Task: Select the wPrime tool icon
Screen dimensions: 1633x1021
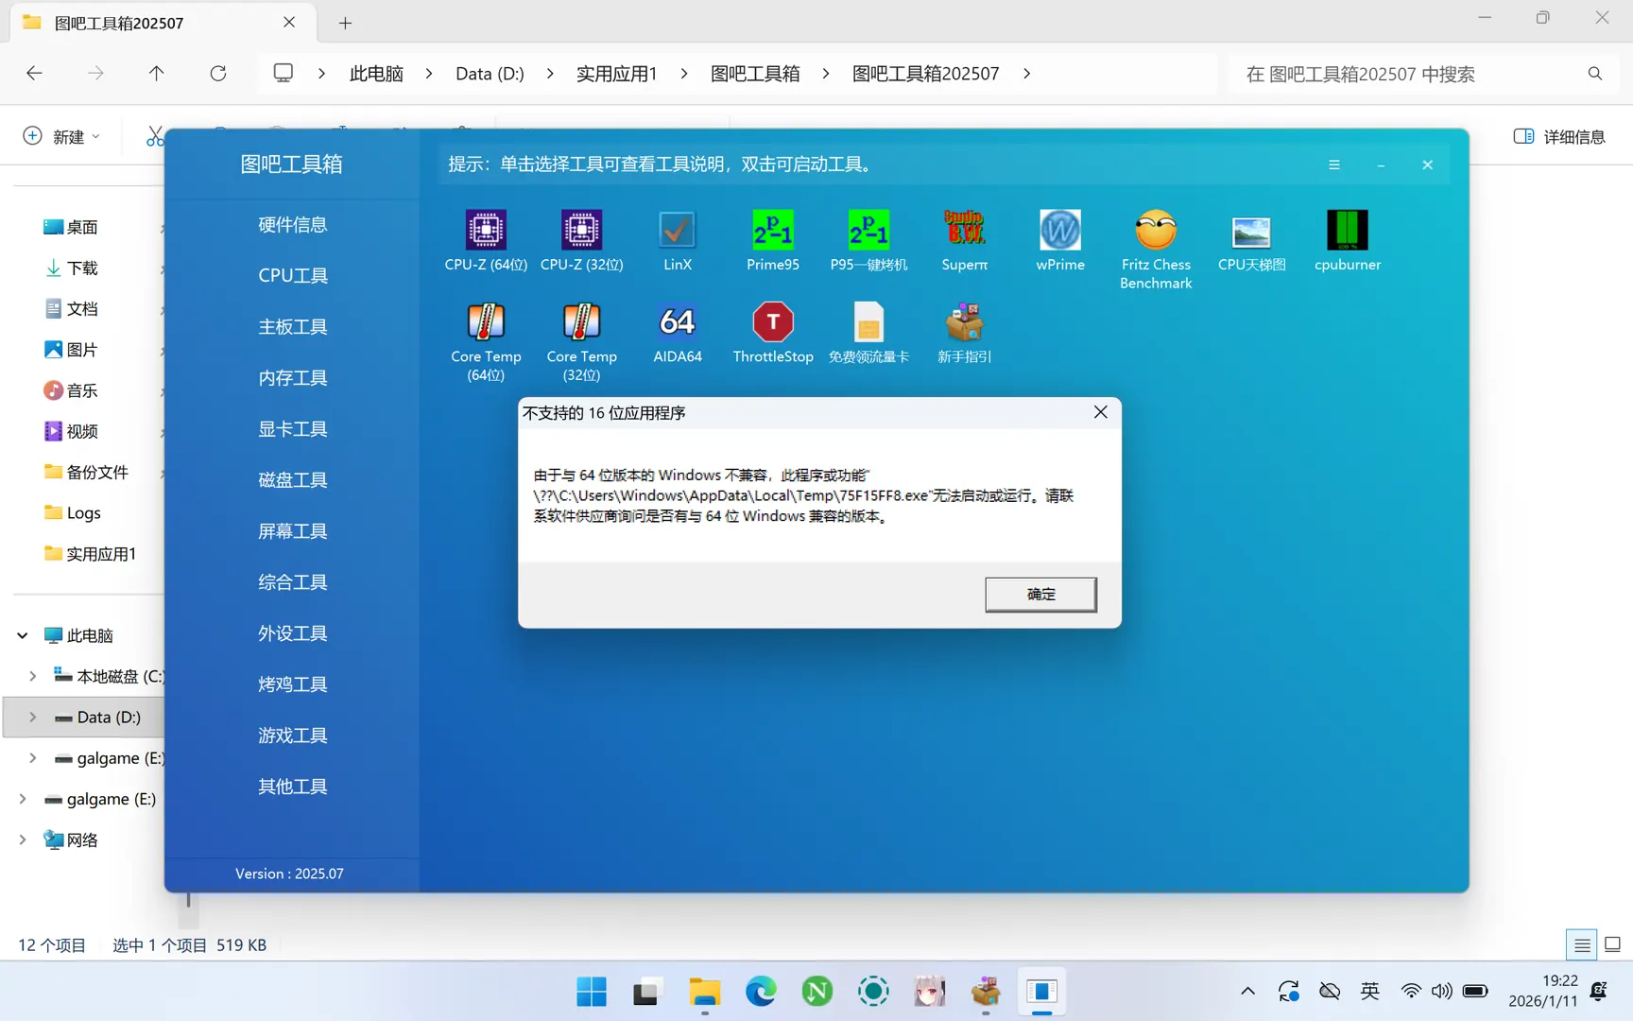Action: pyautogui.click(x=1060, y=230)
